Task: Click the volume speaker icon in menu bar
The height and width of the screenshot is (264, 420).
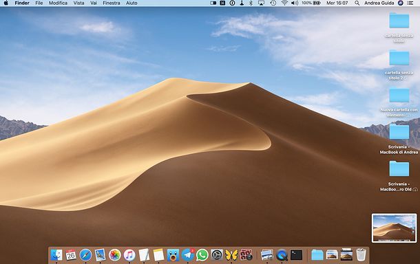Action: 295,3
